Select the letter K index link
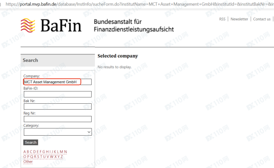Screen dimensions: 274x168 coord(55,151)
